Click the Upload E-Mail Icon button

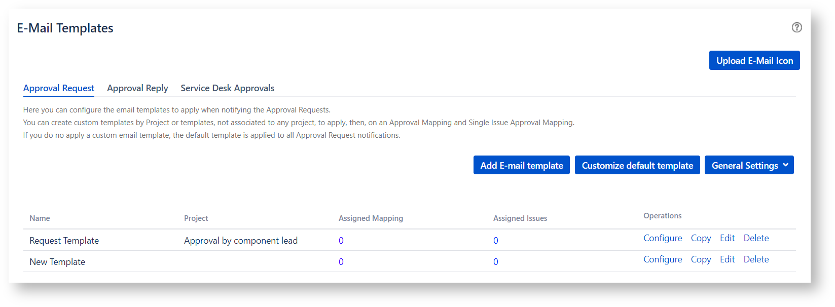(x=754, y=60)
